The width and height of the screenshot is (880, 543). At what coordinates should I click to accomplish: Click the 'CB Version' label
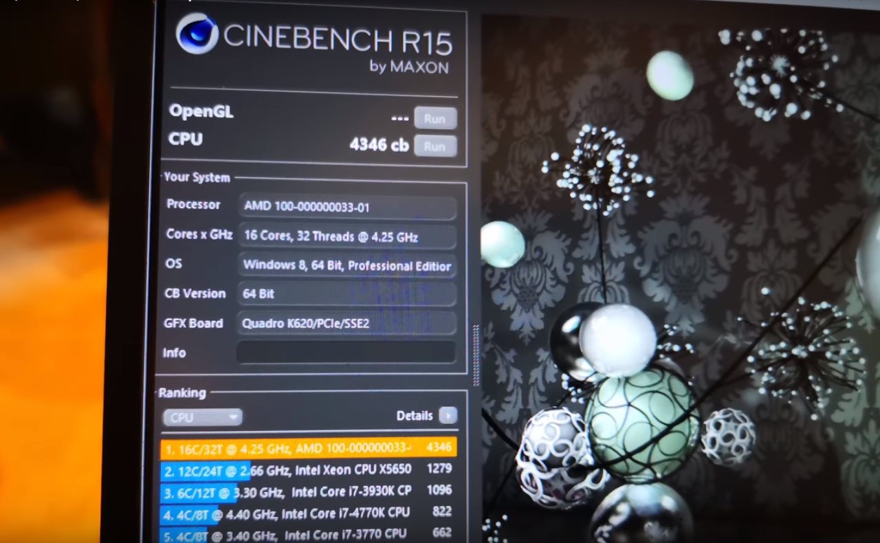click(x=195, y=293)
